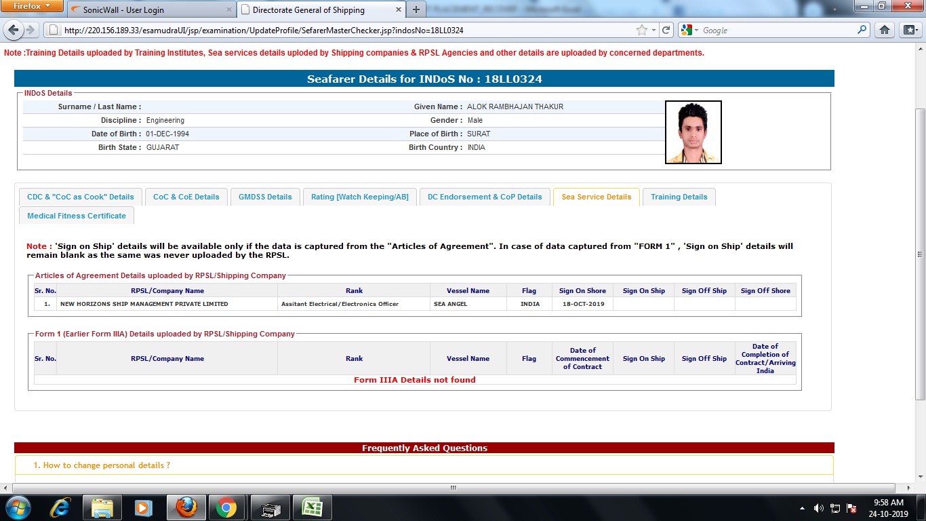The height and width of the screenshot is (521, 926).
Task: Click the scrollbar up arrow
Action: coord(920,49)
